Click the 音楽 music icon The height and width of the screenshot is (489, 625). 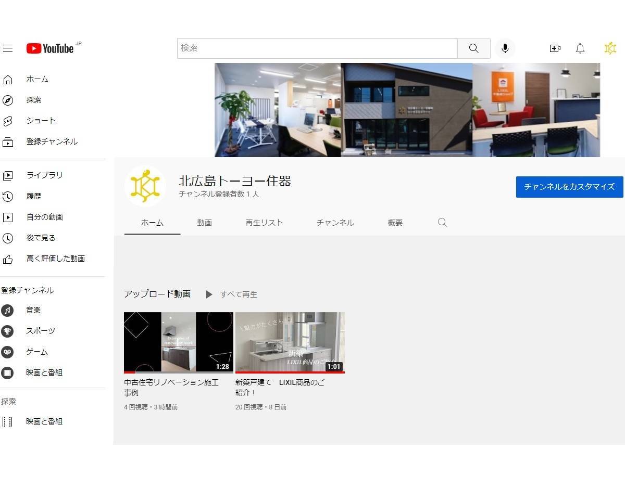point(7,310)
